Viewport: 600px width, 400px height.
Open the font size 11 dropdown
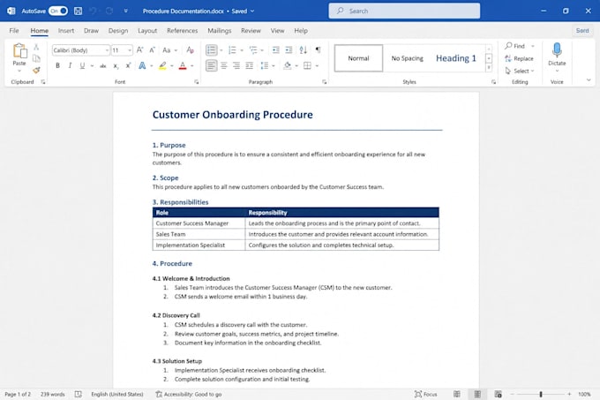pyautogui.click(x=130, y=50)
